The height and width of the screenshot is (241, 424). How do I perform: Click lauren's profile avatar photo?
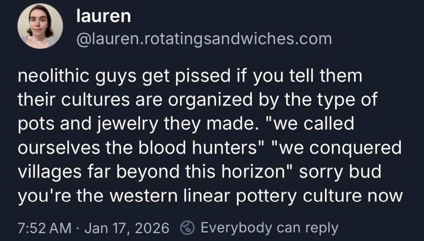click(x=40, y=26)
